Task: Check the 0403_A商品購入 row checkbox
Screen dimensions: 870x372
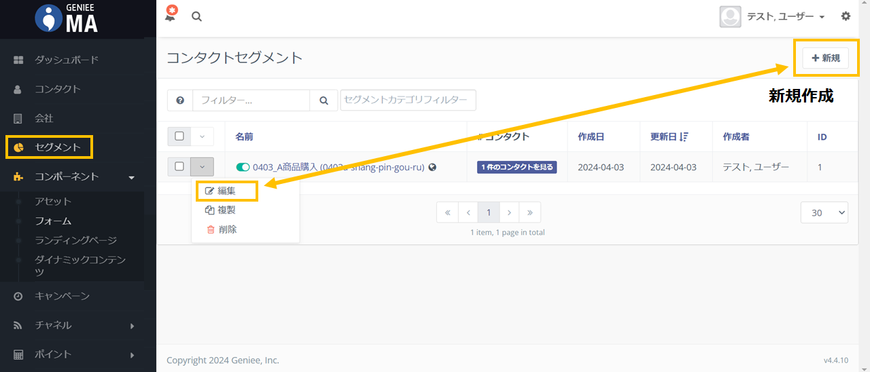Action: pos(179,167)
